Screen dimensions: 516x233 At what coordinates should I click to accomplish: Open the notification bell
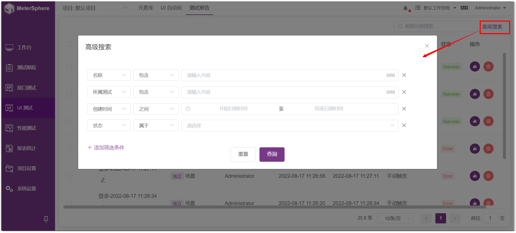pyautogui.click(x=405, y=8)
